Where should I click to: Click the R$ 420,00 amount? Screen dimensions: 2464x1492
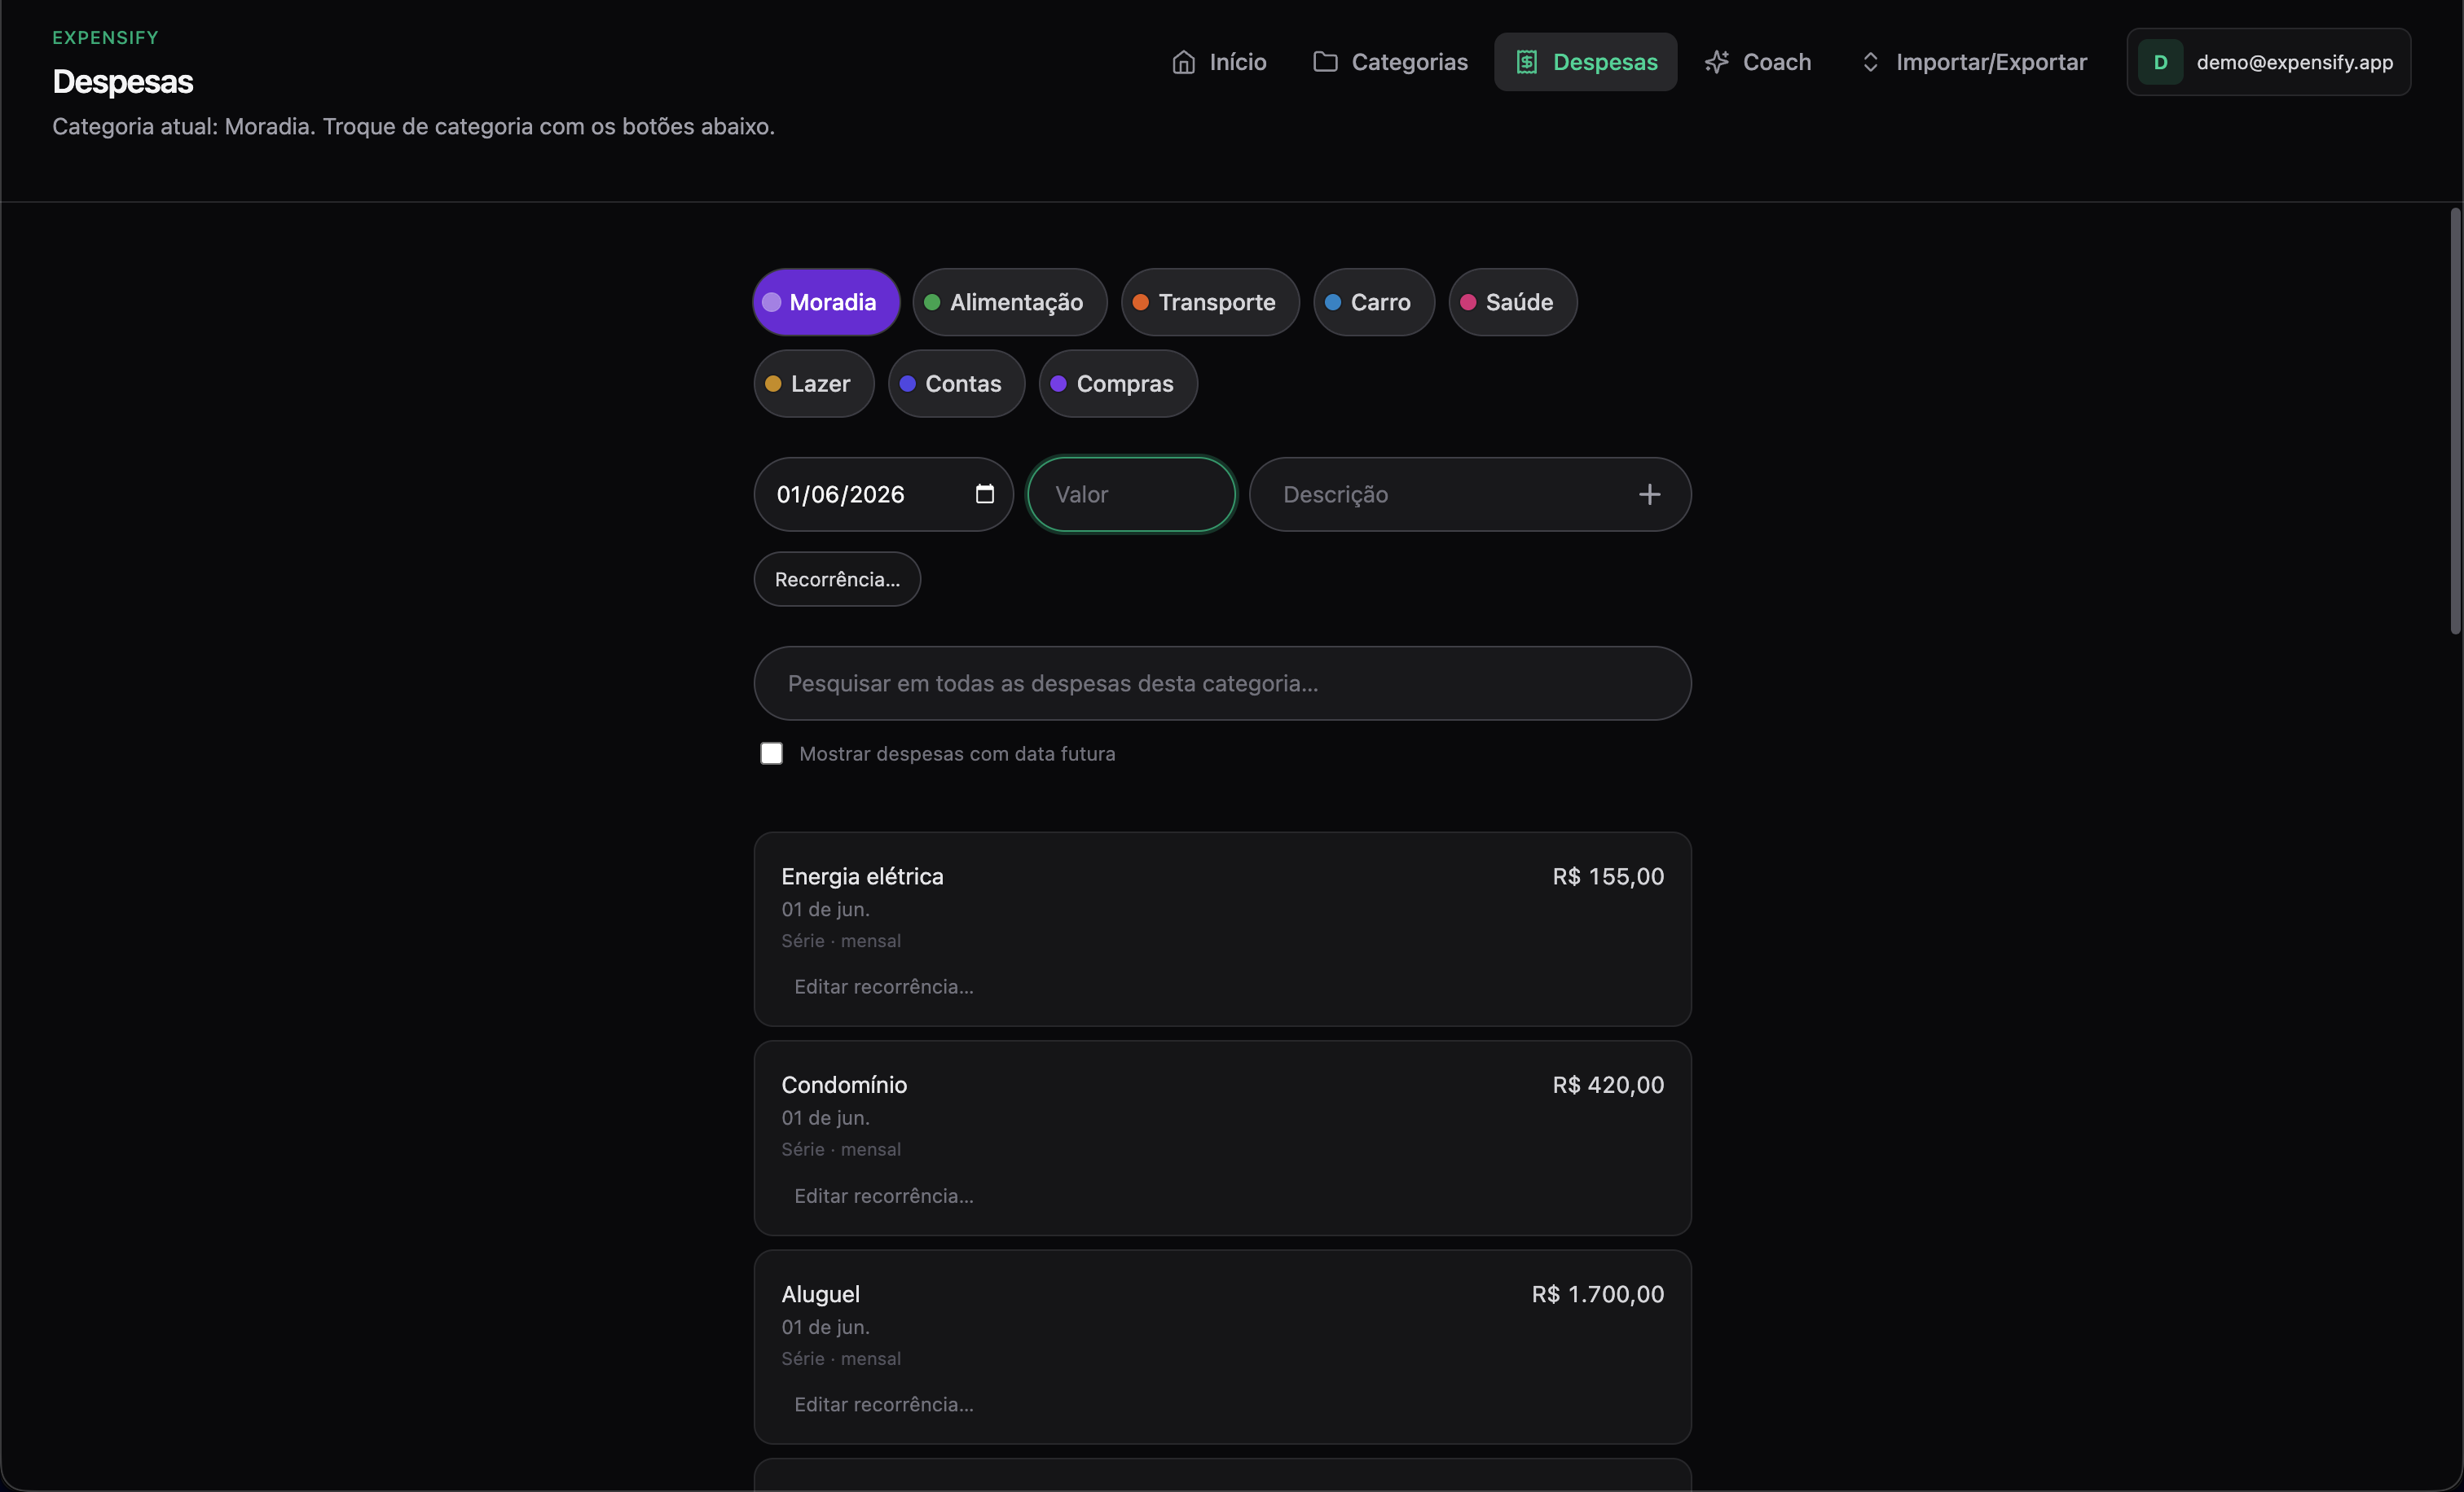(1608, 1084)
